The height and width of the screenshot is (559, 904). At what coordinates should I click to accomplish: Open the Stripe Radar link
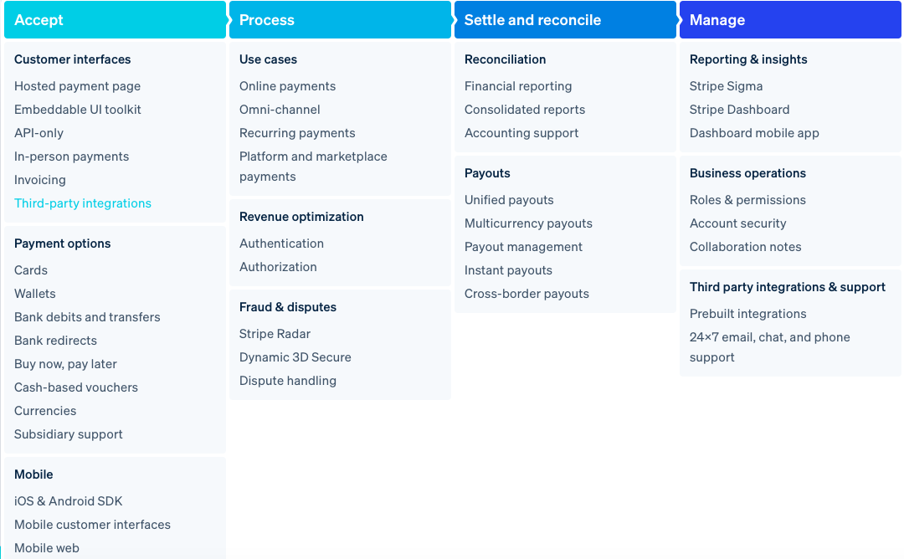point(275,334)
